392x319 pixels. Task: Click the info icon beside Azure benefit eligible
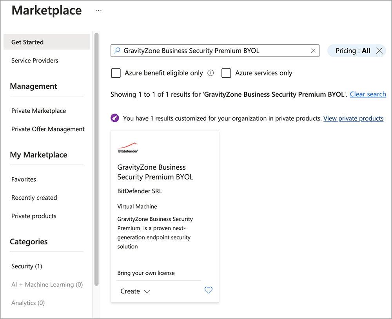(211, 73)
